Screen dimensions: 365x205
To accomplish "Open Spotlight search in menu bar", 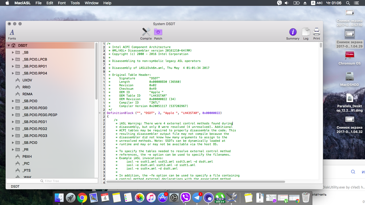I will 348,3.
